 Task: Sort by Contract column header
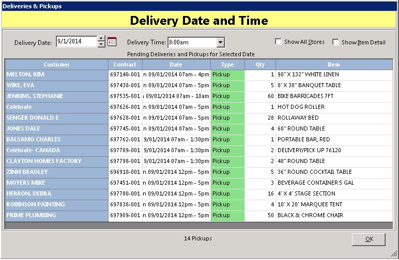[x=125, y=64]
